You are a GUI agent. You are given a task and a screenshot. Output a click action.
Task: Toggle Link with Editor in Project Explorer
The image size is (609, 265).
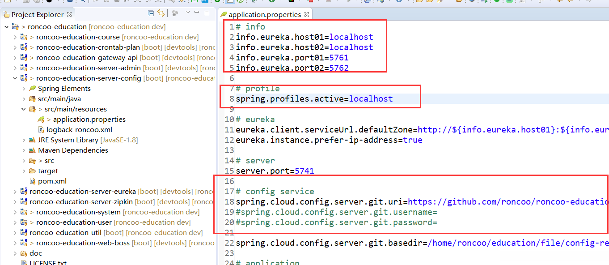pyautogui.click(x=161, y=13)
